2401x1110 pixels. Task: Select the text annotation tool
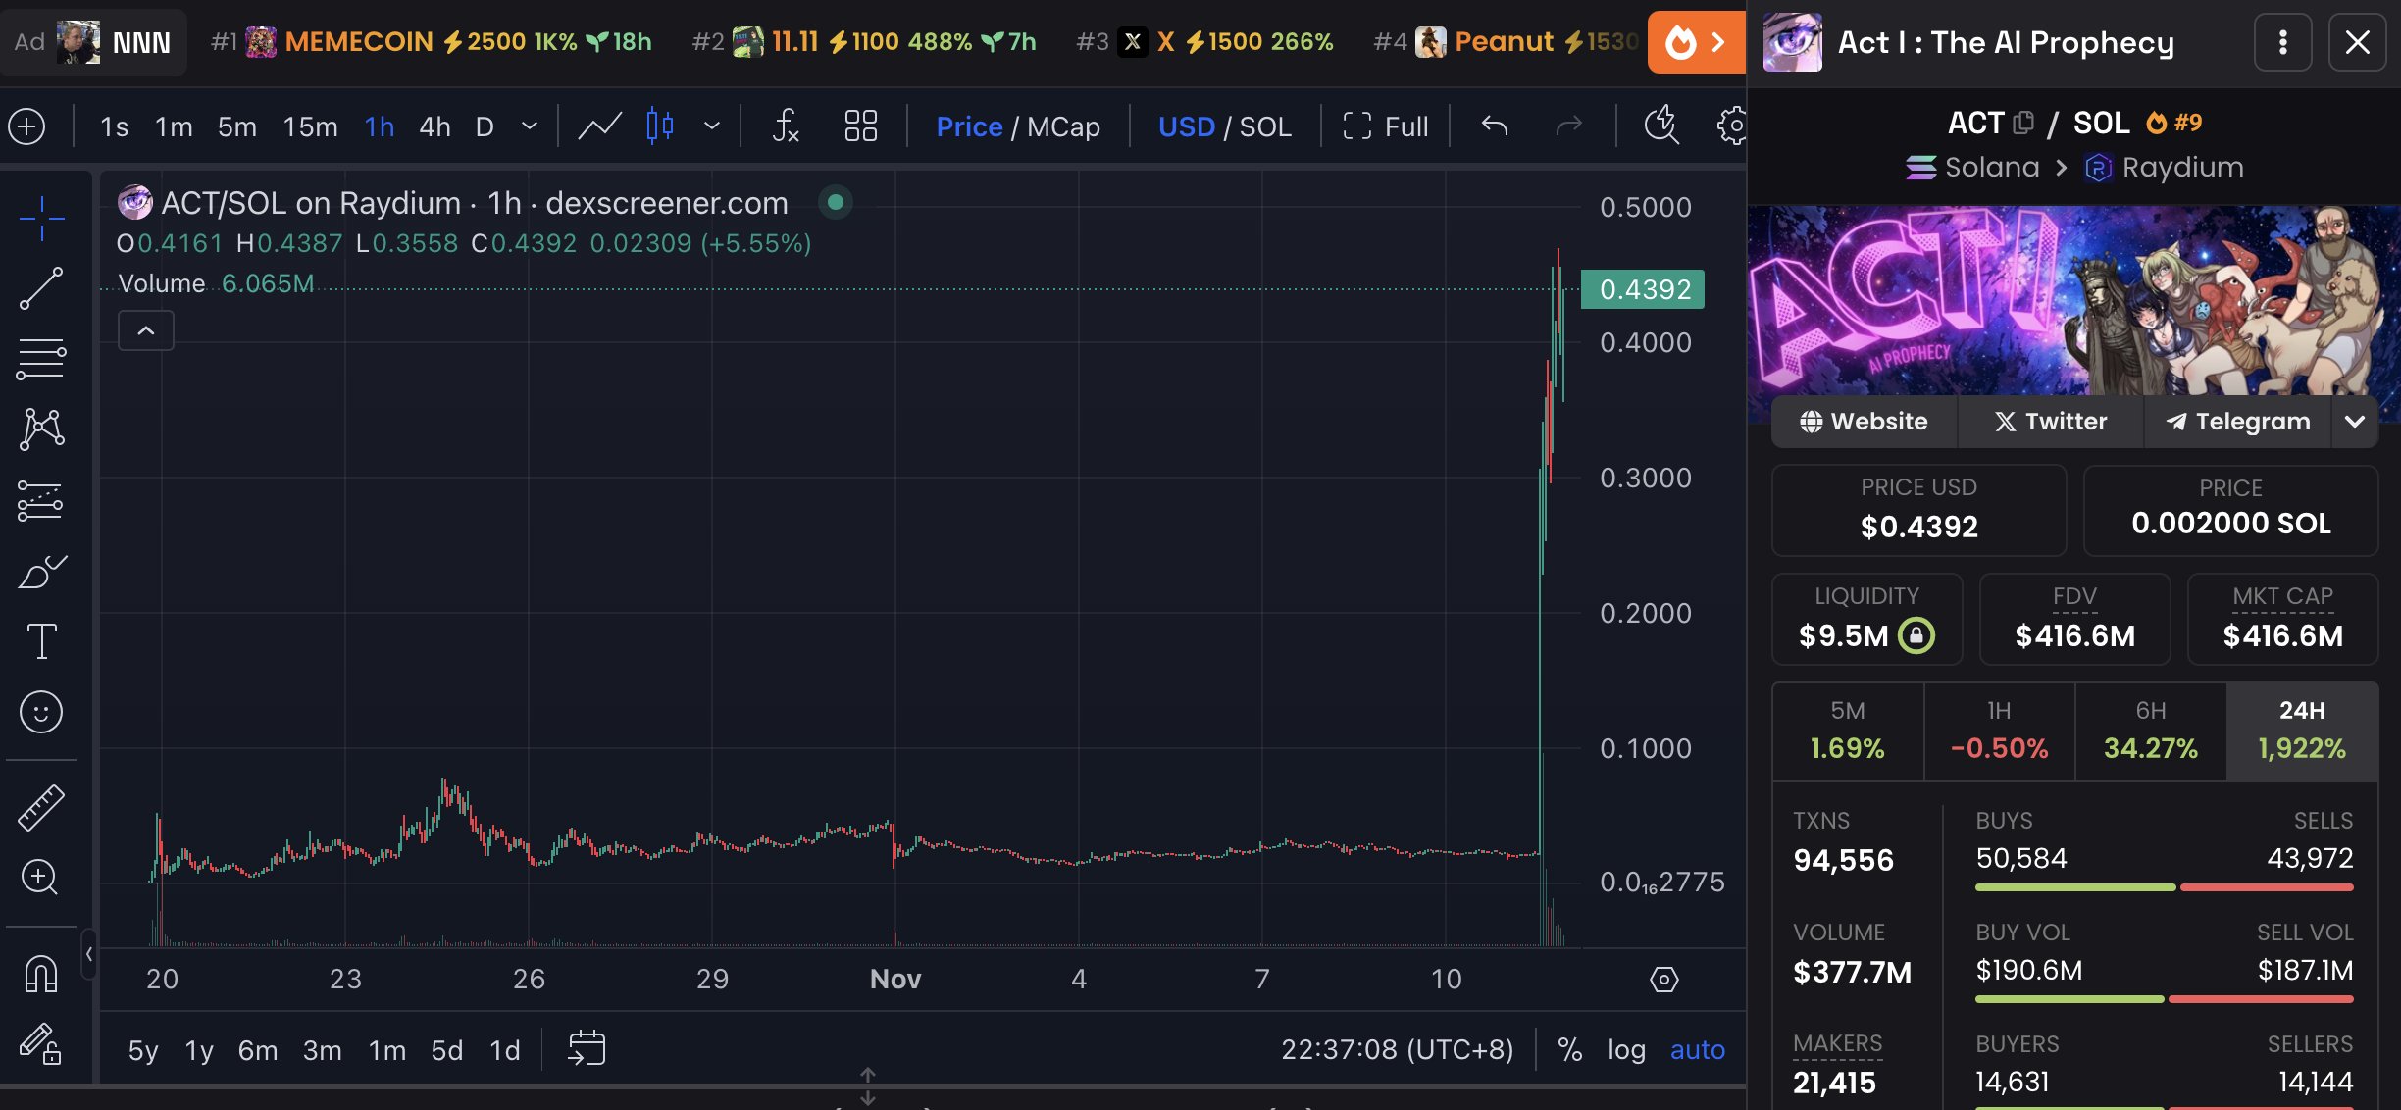click(x=40, y=642)
